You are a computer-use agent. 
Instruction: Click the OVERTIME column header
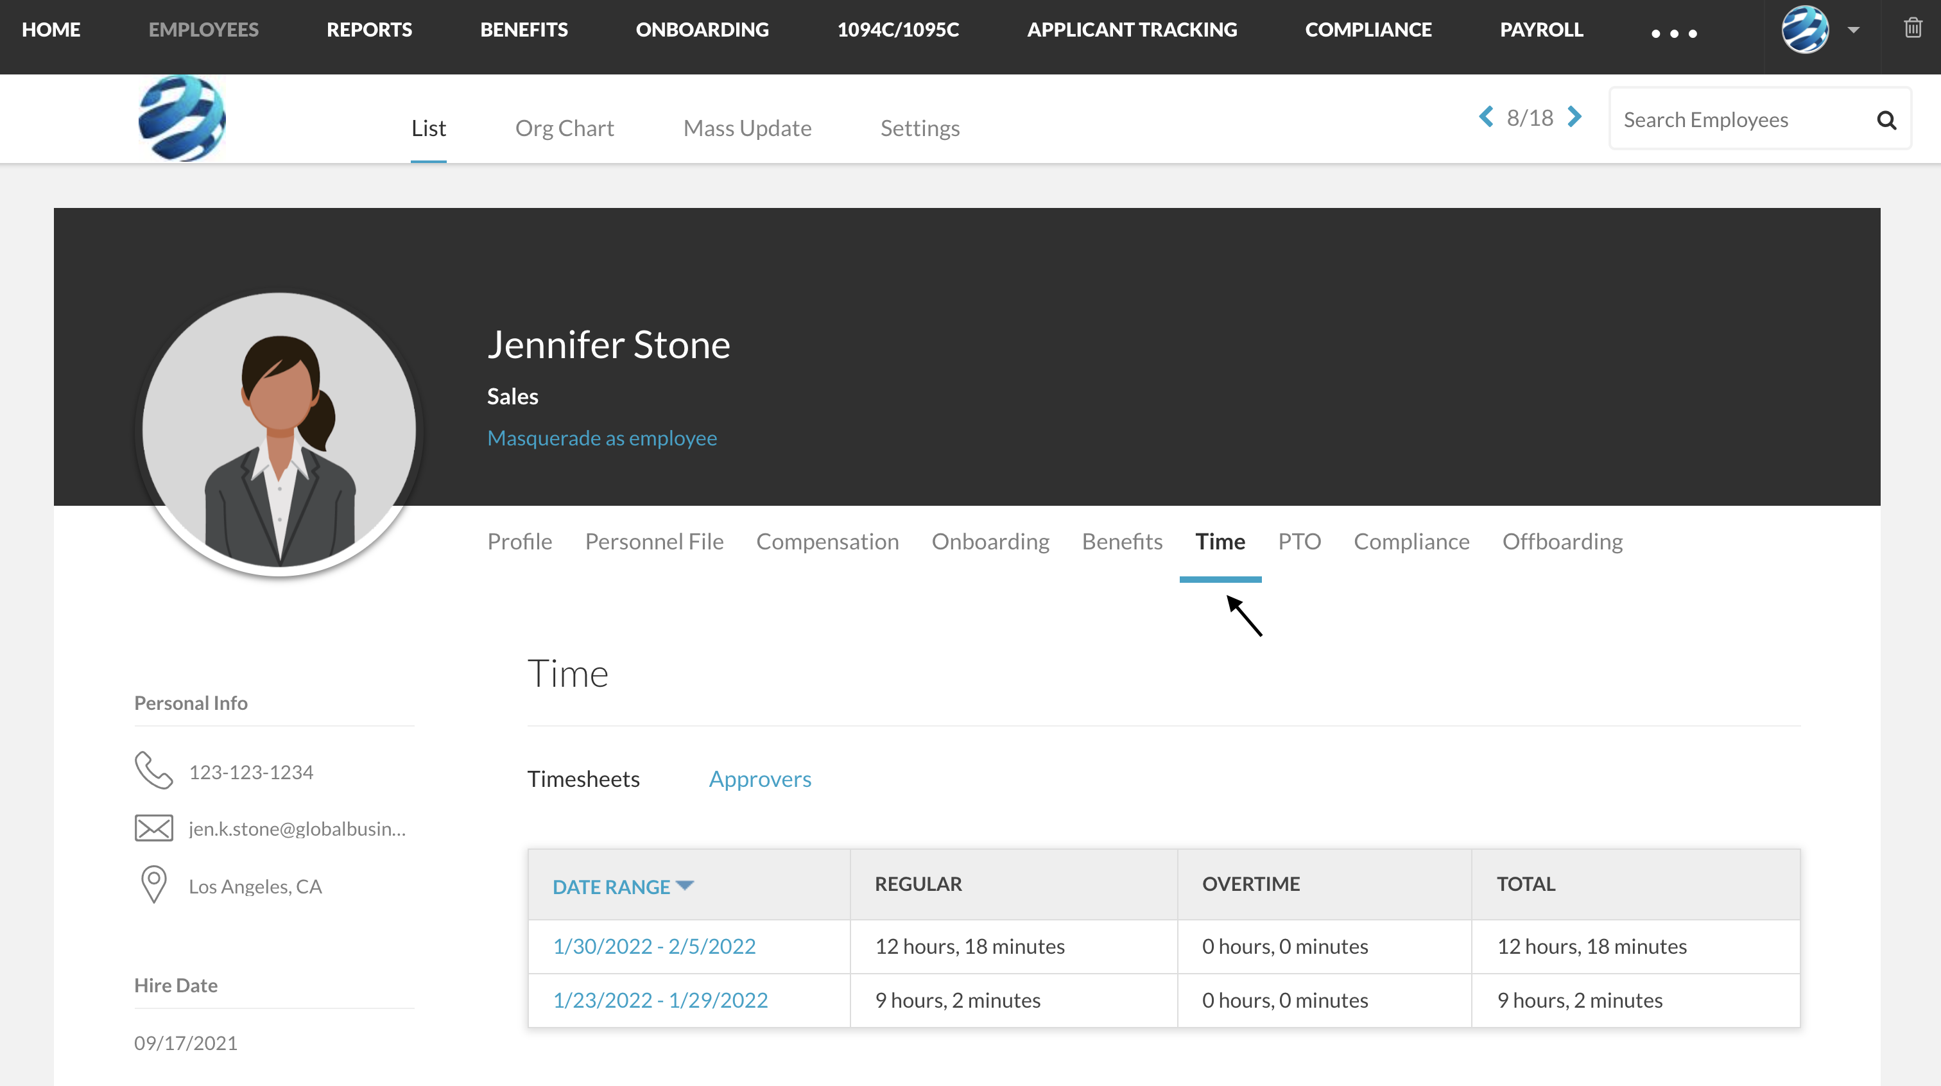point(1251,884)
